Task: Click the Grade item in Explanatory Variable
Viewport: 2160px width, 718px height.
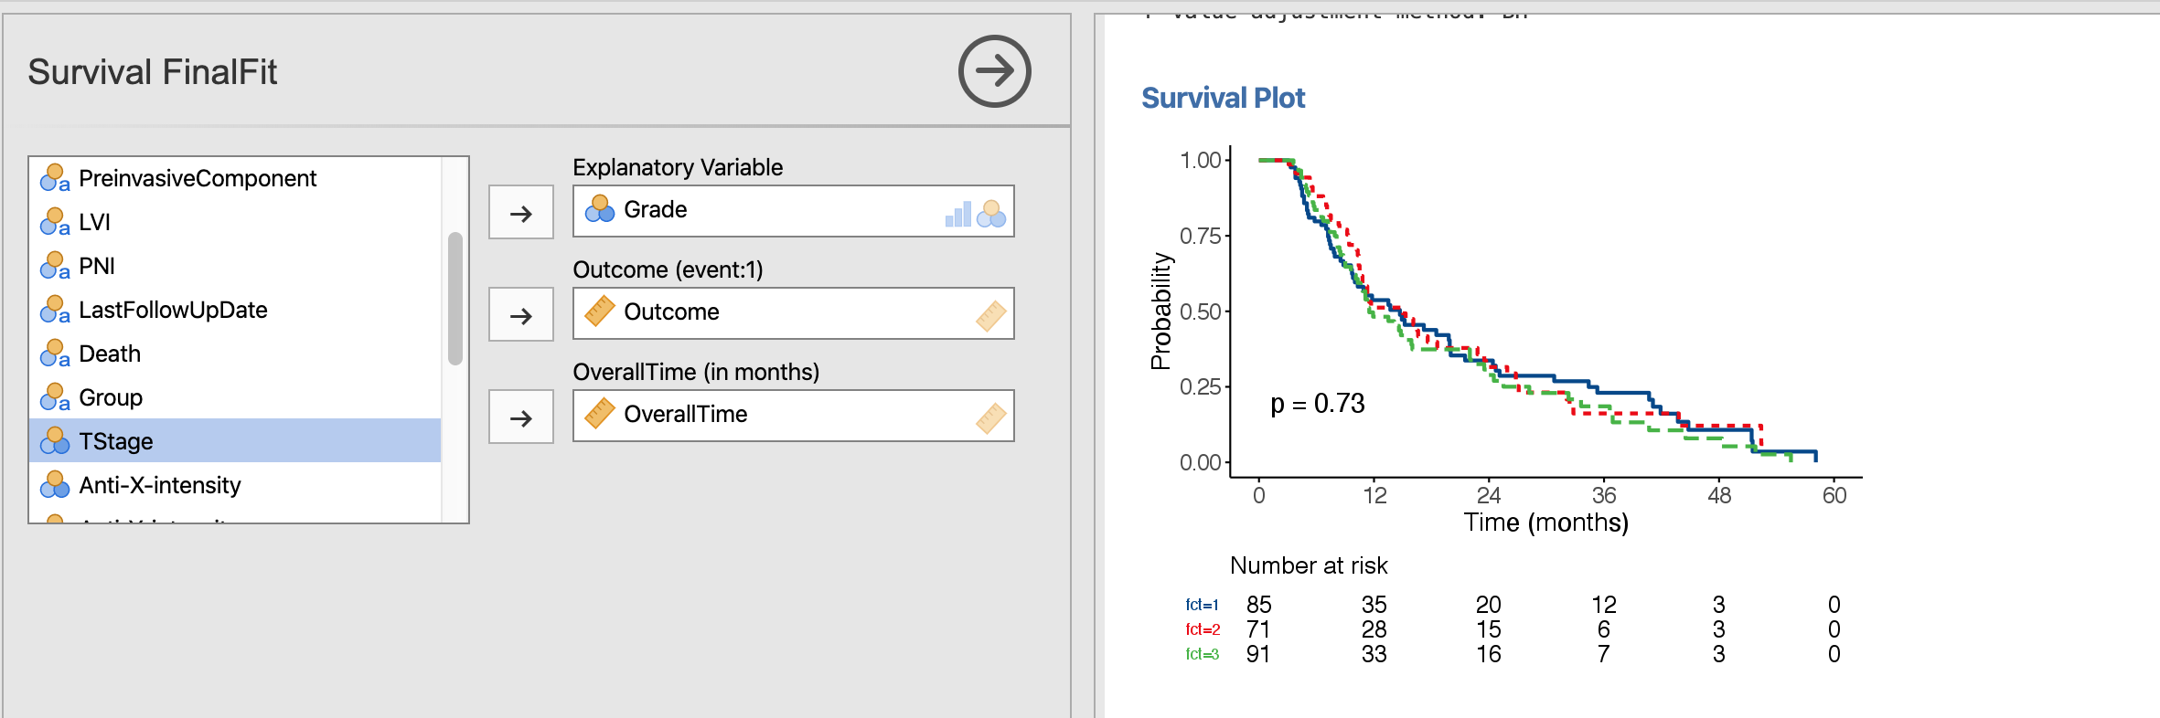Action: coord(655,210)
